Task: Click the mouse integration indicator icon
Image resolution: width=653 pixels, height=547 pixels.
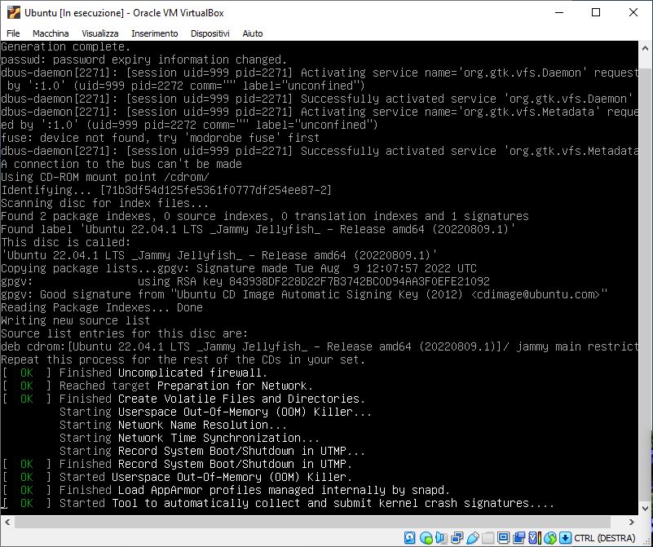Action: click(550, 538)
